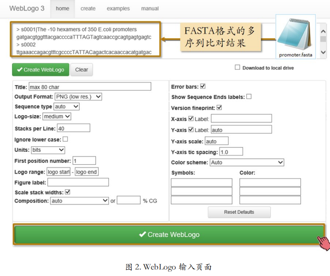The height and width of the screenshot is (276, 330).
Task: Click the First position number field
Action: coord(84,161)
